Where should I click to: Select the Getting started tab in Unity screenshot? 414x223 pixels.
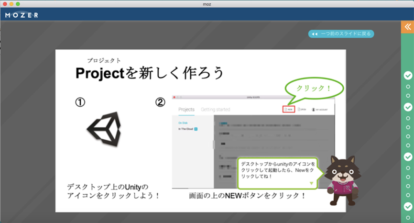[216, 110]
